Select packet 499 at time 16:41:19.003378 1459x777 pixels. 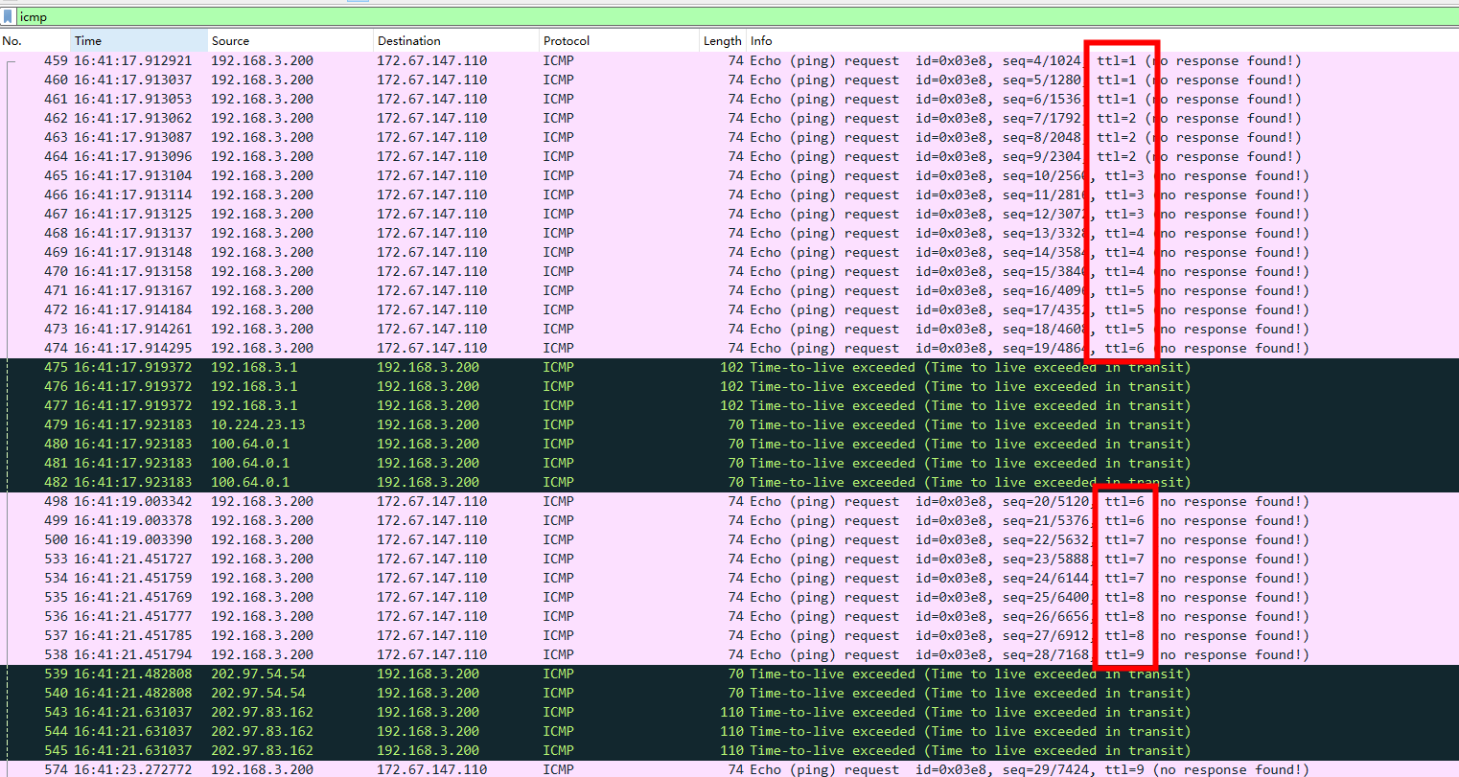point(729,520)
